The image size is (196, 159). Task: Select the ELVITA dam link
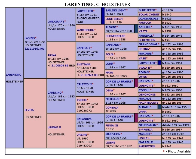pyautogui.click(x=29, y=110)
